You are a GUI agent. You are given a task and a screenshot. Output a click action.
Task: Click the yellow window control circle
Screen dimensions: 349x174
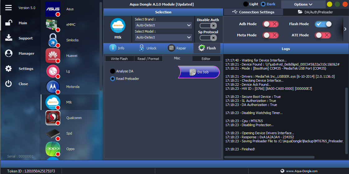point(329,4)
